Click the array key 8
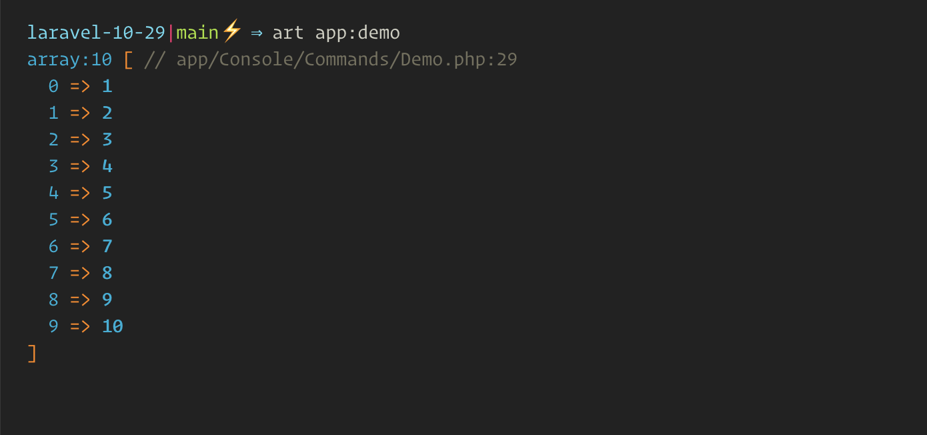This screenshot has height=435, width=927. click(53, 300)
